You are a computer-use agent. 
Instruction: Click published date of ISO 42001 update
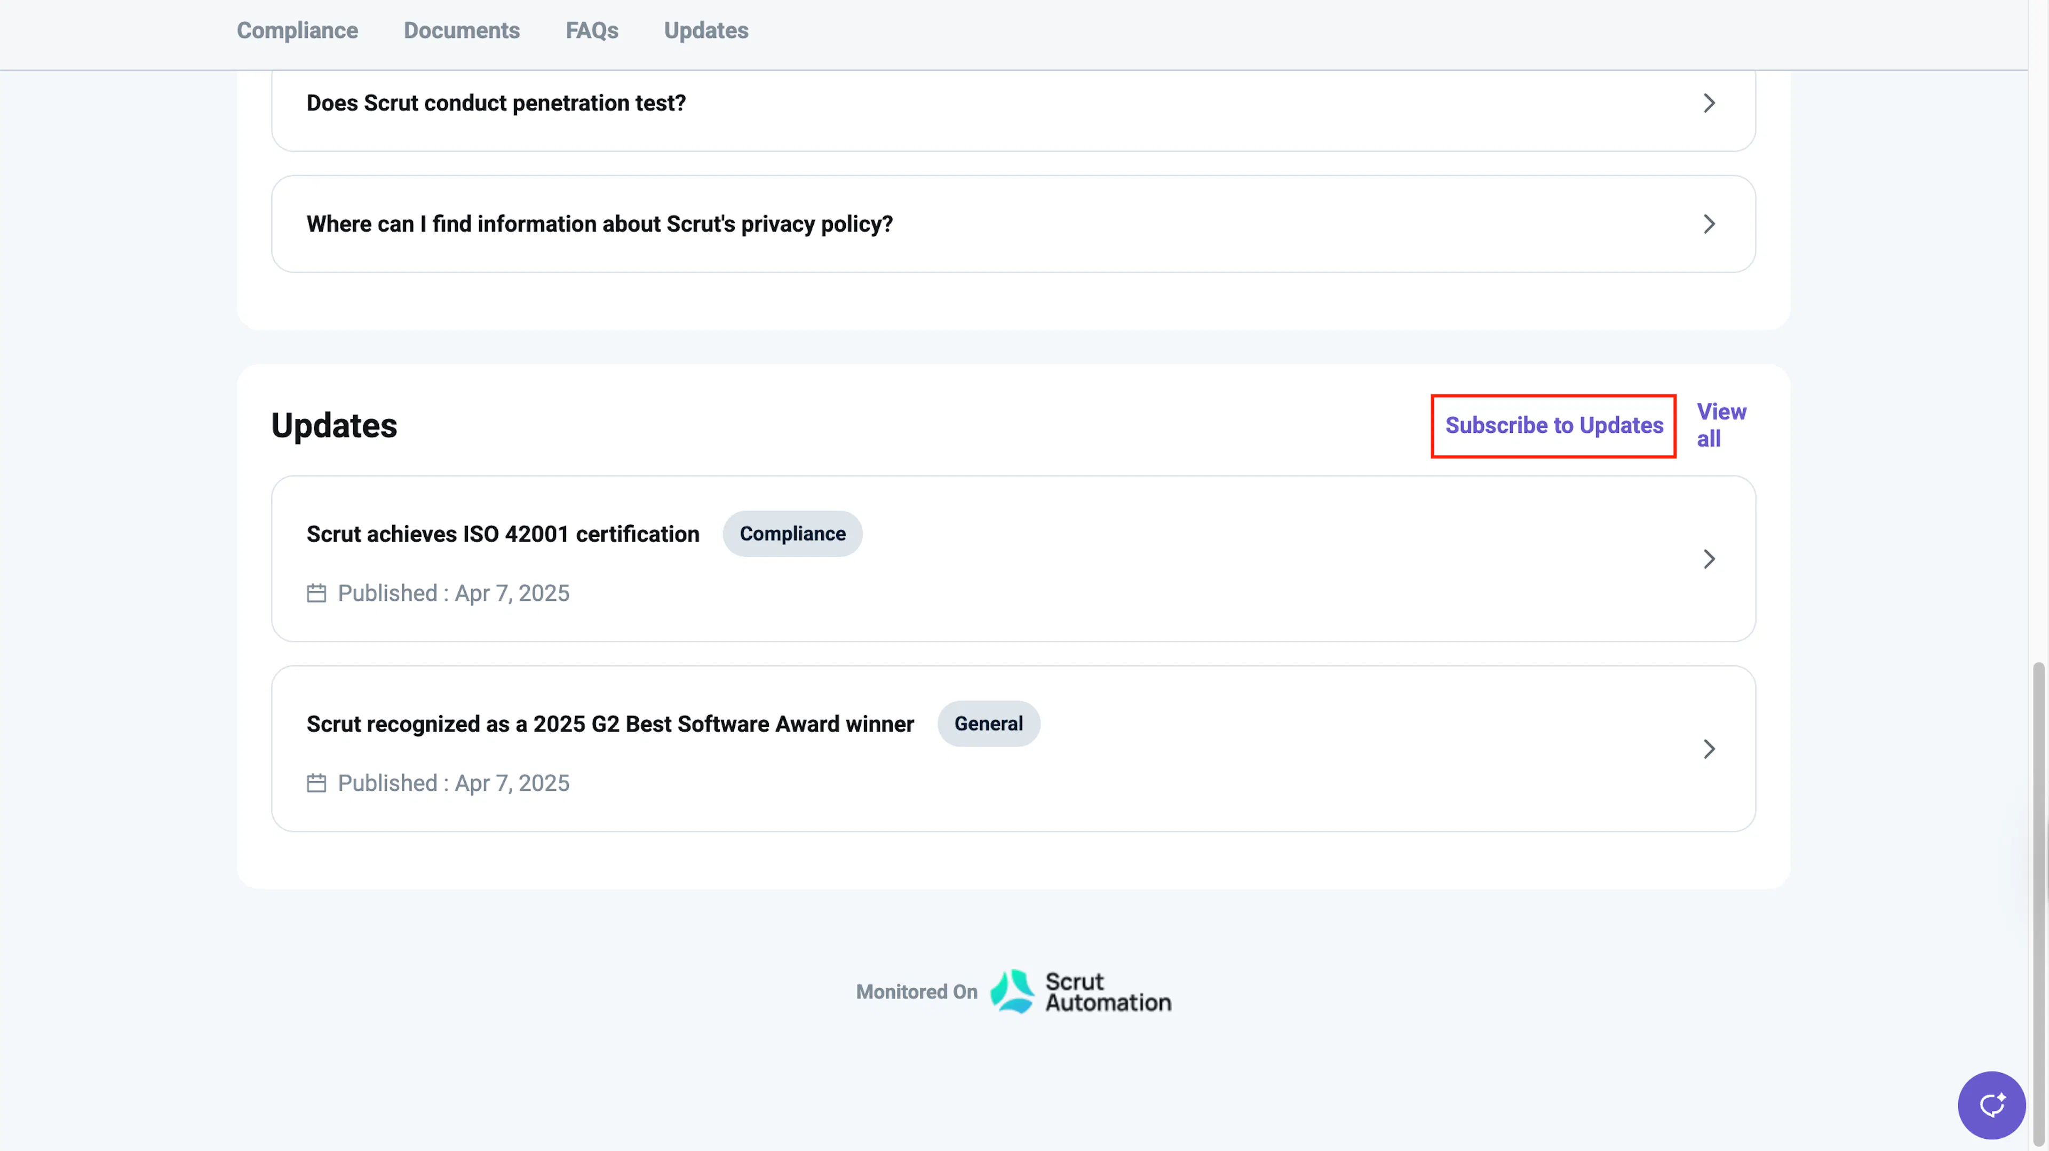pyautogui.click(x=454, y=593)
